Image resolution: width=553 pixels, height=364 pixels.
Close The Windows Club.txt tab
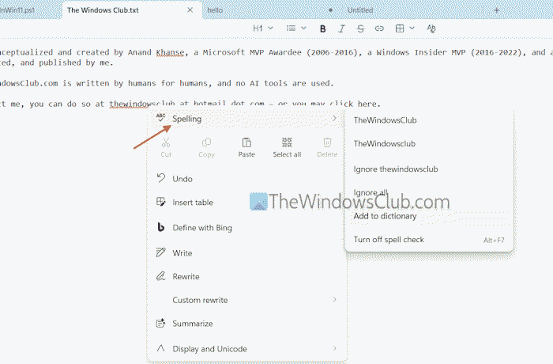pos(190,10)
